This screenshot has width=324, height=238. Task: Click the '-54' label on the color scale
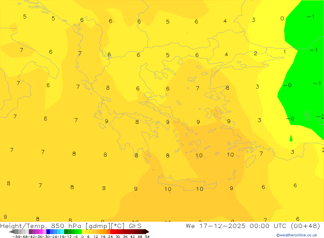tap(16, 237)
